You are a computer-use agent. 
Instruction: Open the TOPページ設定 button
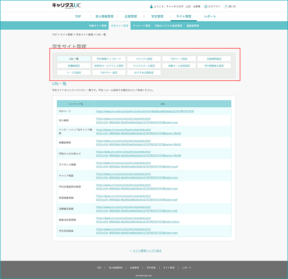(179, 59)
